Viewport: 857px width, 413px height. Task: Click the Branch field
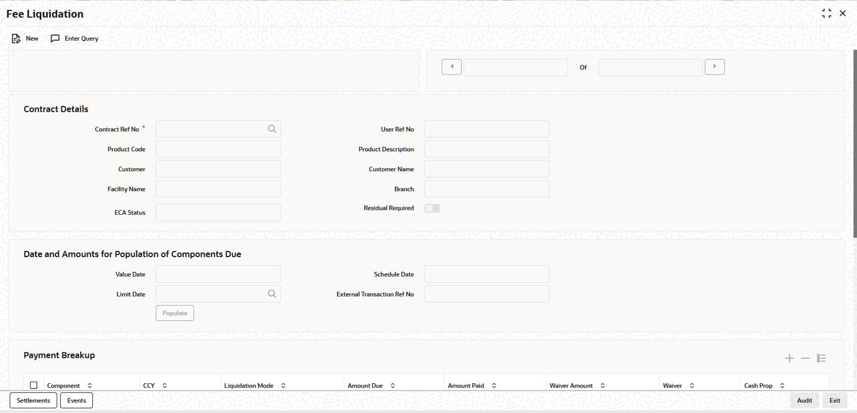tap(487, 189)
